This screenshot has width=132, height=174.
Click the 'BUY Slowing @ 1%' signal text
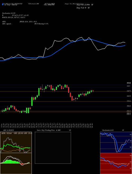[41, 24]
